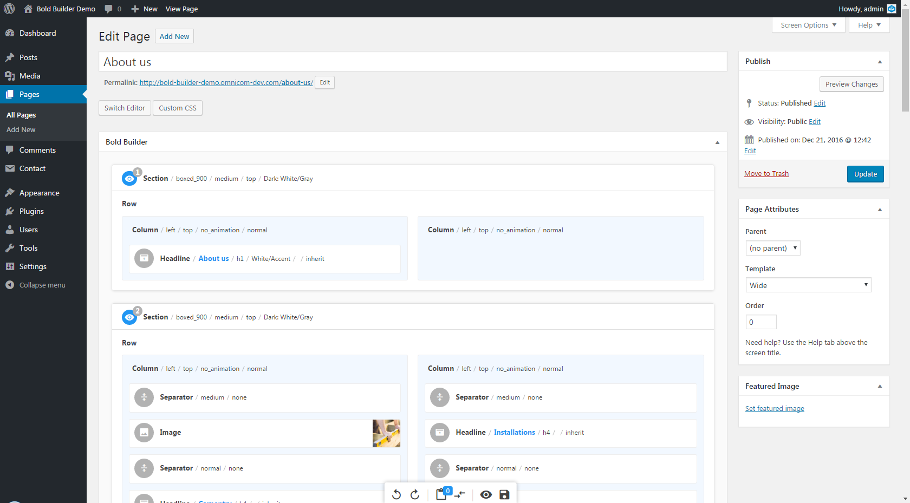The width and height of the screenshot is (910, 503).
Task: Click the Image element icon
Action: [x=144, y=433]
